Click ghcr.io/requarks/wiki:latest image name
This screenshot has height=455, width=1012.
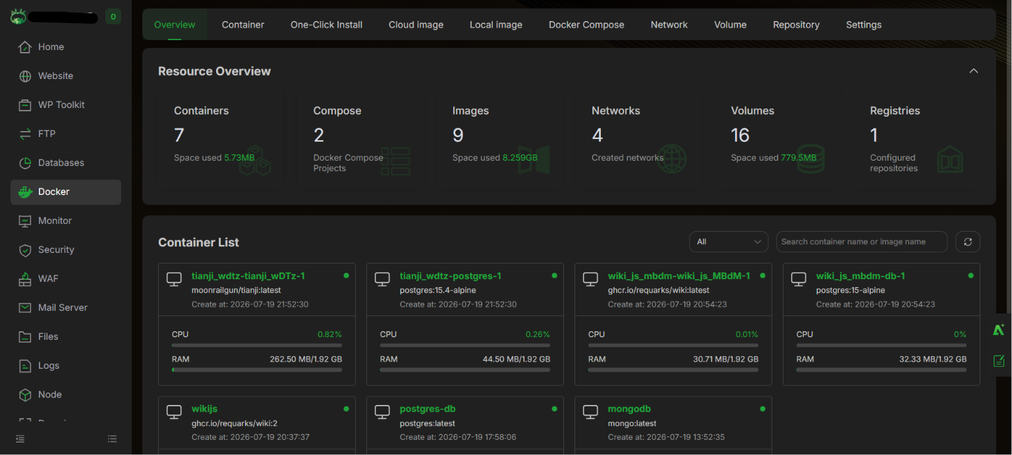coord(659,290)
